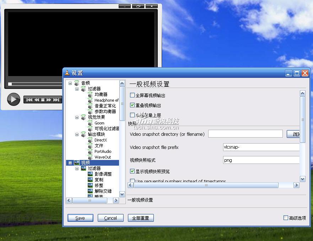Click the Save button
This screenshot has height=241, width=313.
(80, 218)
